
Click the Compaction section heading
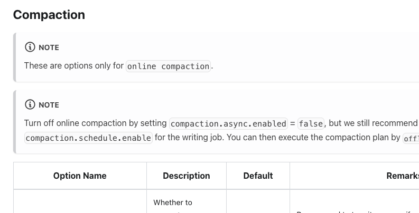(49, 15)
